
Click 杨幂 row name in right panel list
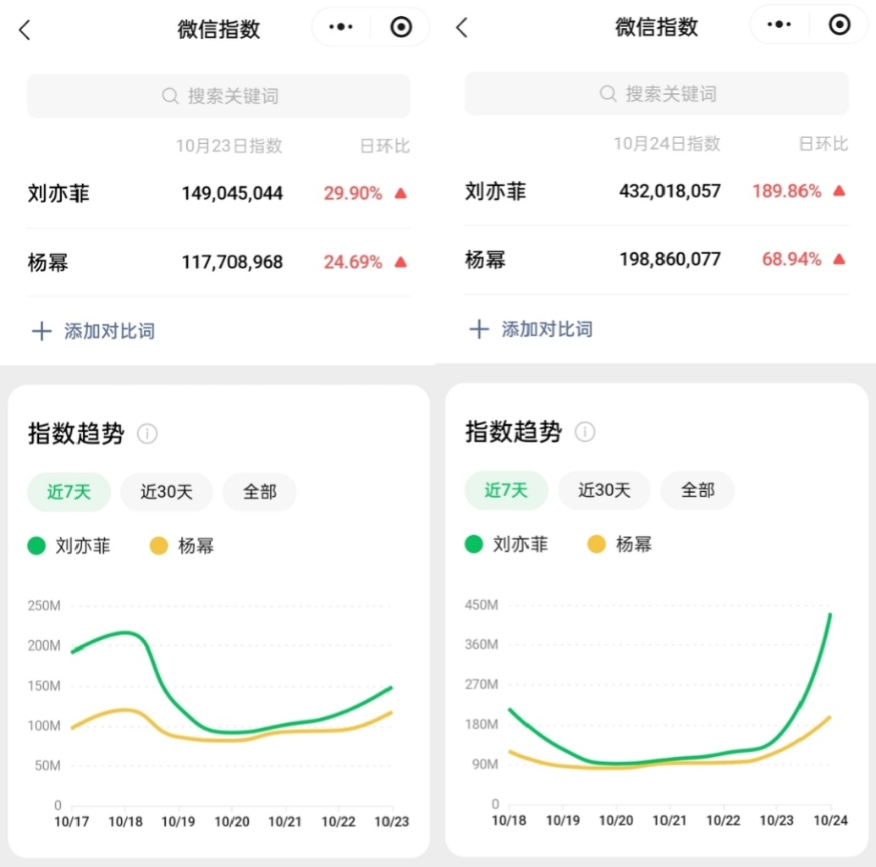[x=485, y=260]
